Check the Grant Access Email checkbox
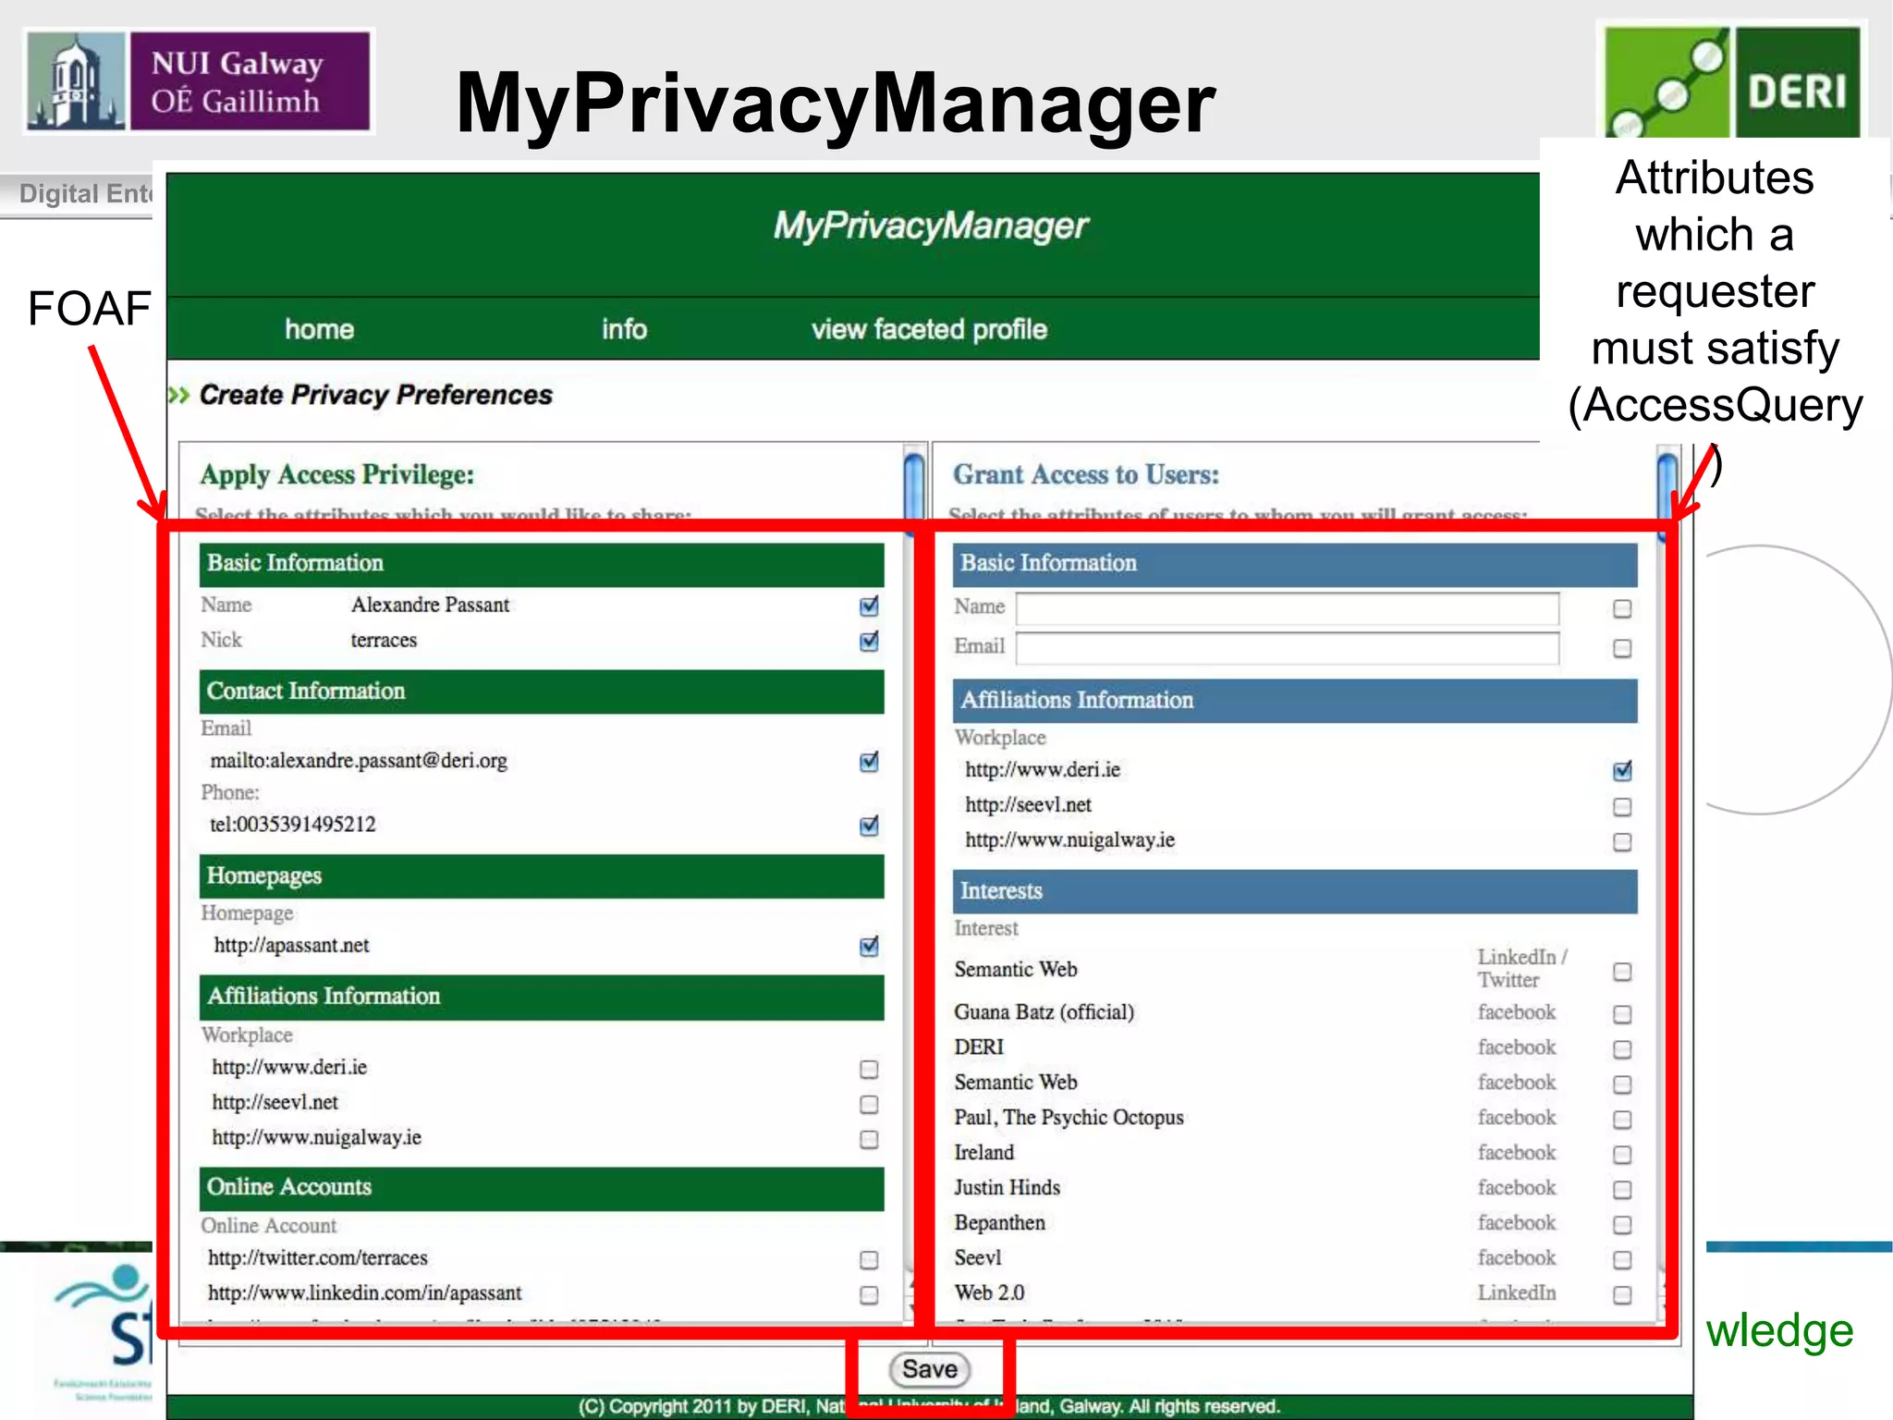This screenshot has width=1893, height=1420. (1622, 648)
